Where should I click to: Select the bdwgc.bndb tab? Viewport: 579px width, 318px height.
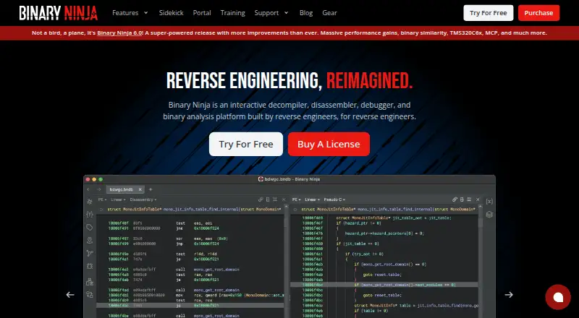click(x=124, y=189)
